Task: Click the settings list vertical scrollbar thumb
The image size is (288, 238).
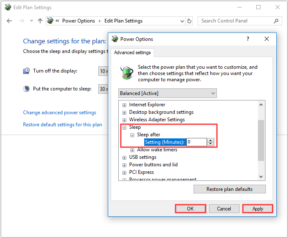Action: (261, 140)
